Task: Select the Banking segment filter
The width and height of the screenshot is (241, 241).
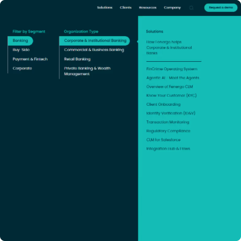Action: click(20, 41)
